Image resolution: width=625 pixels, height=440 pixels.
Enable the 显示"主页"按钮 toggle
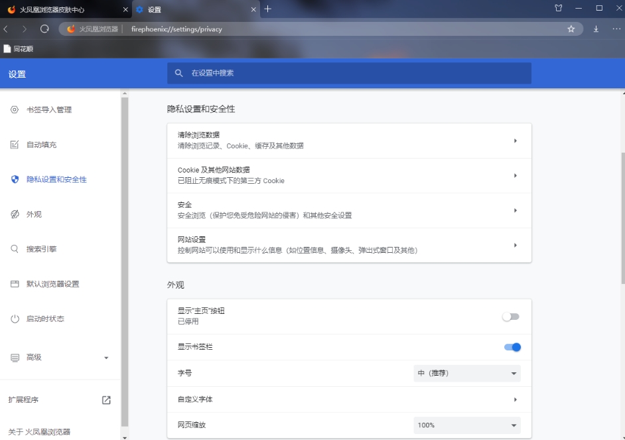tap(510, 317)
